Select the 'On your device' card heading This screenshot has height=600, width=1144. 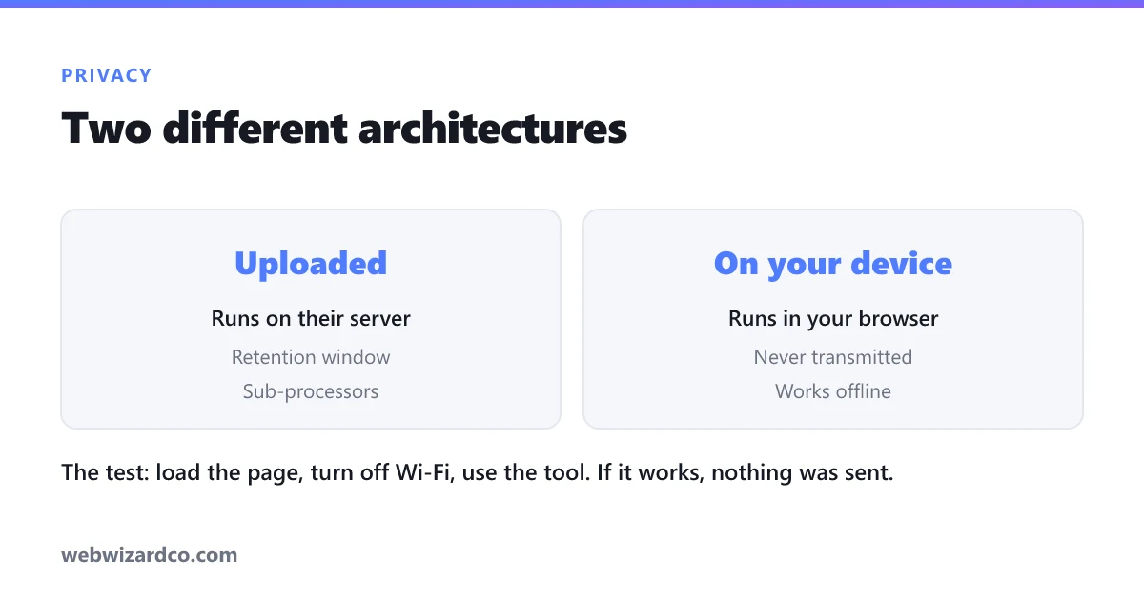coord(833,264)
